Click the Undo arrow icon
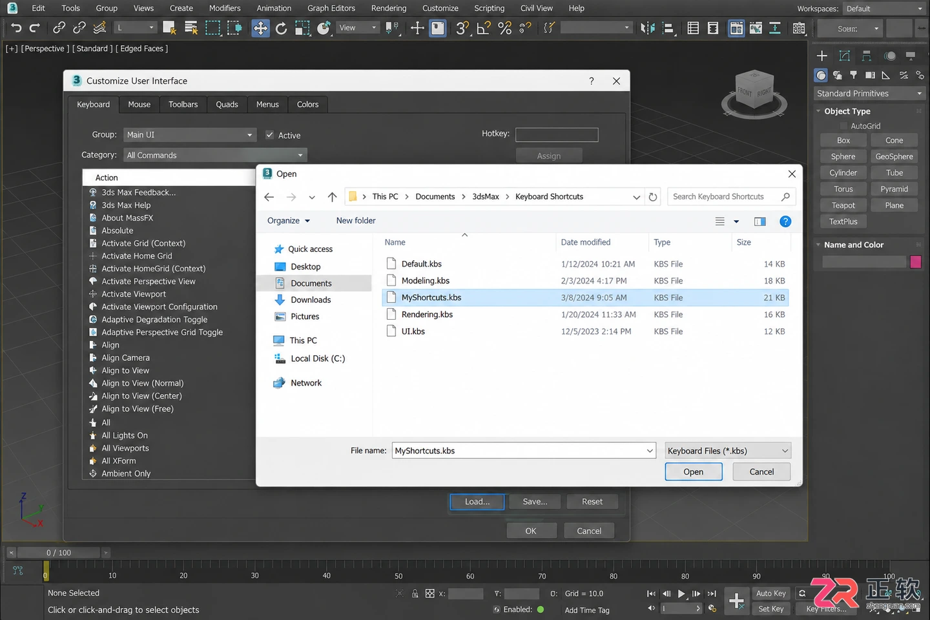This screenshot has height=620, width=930. [17, 28]
